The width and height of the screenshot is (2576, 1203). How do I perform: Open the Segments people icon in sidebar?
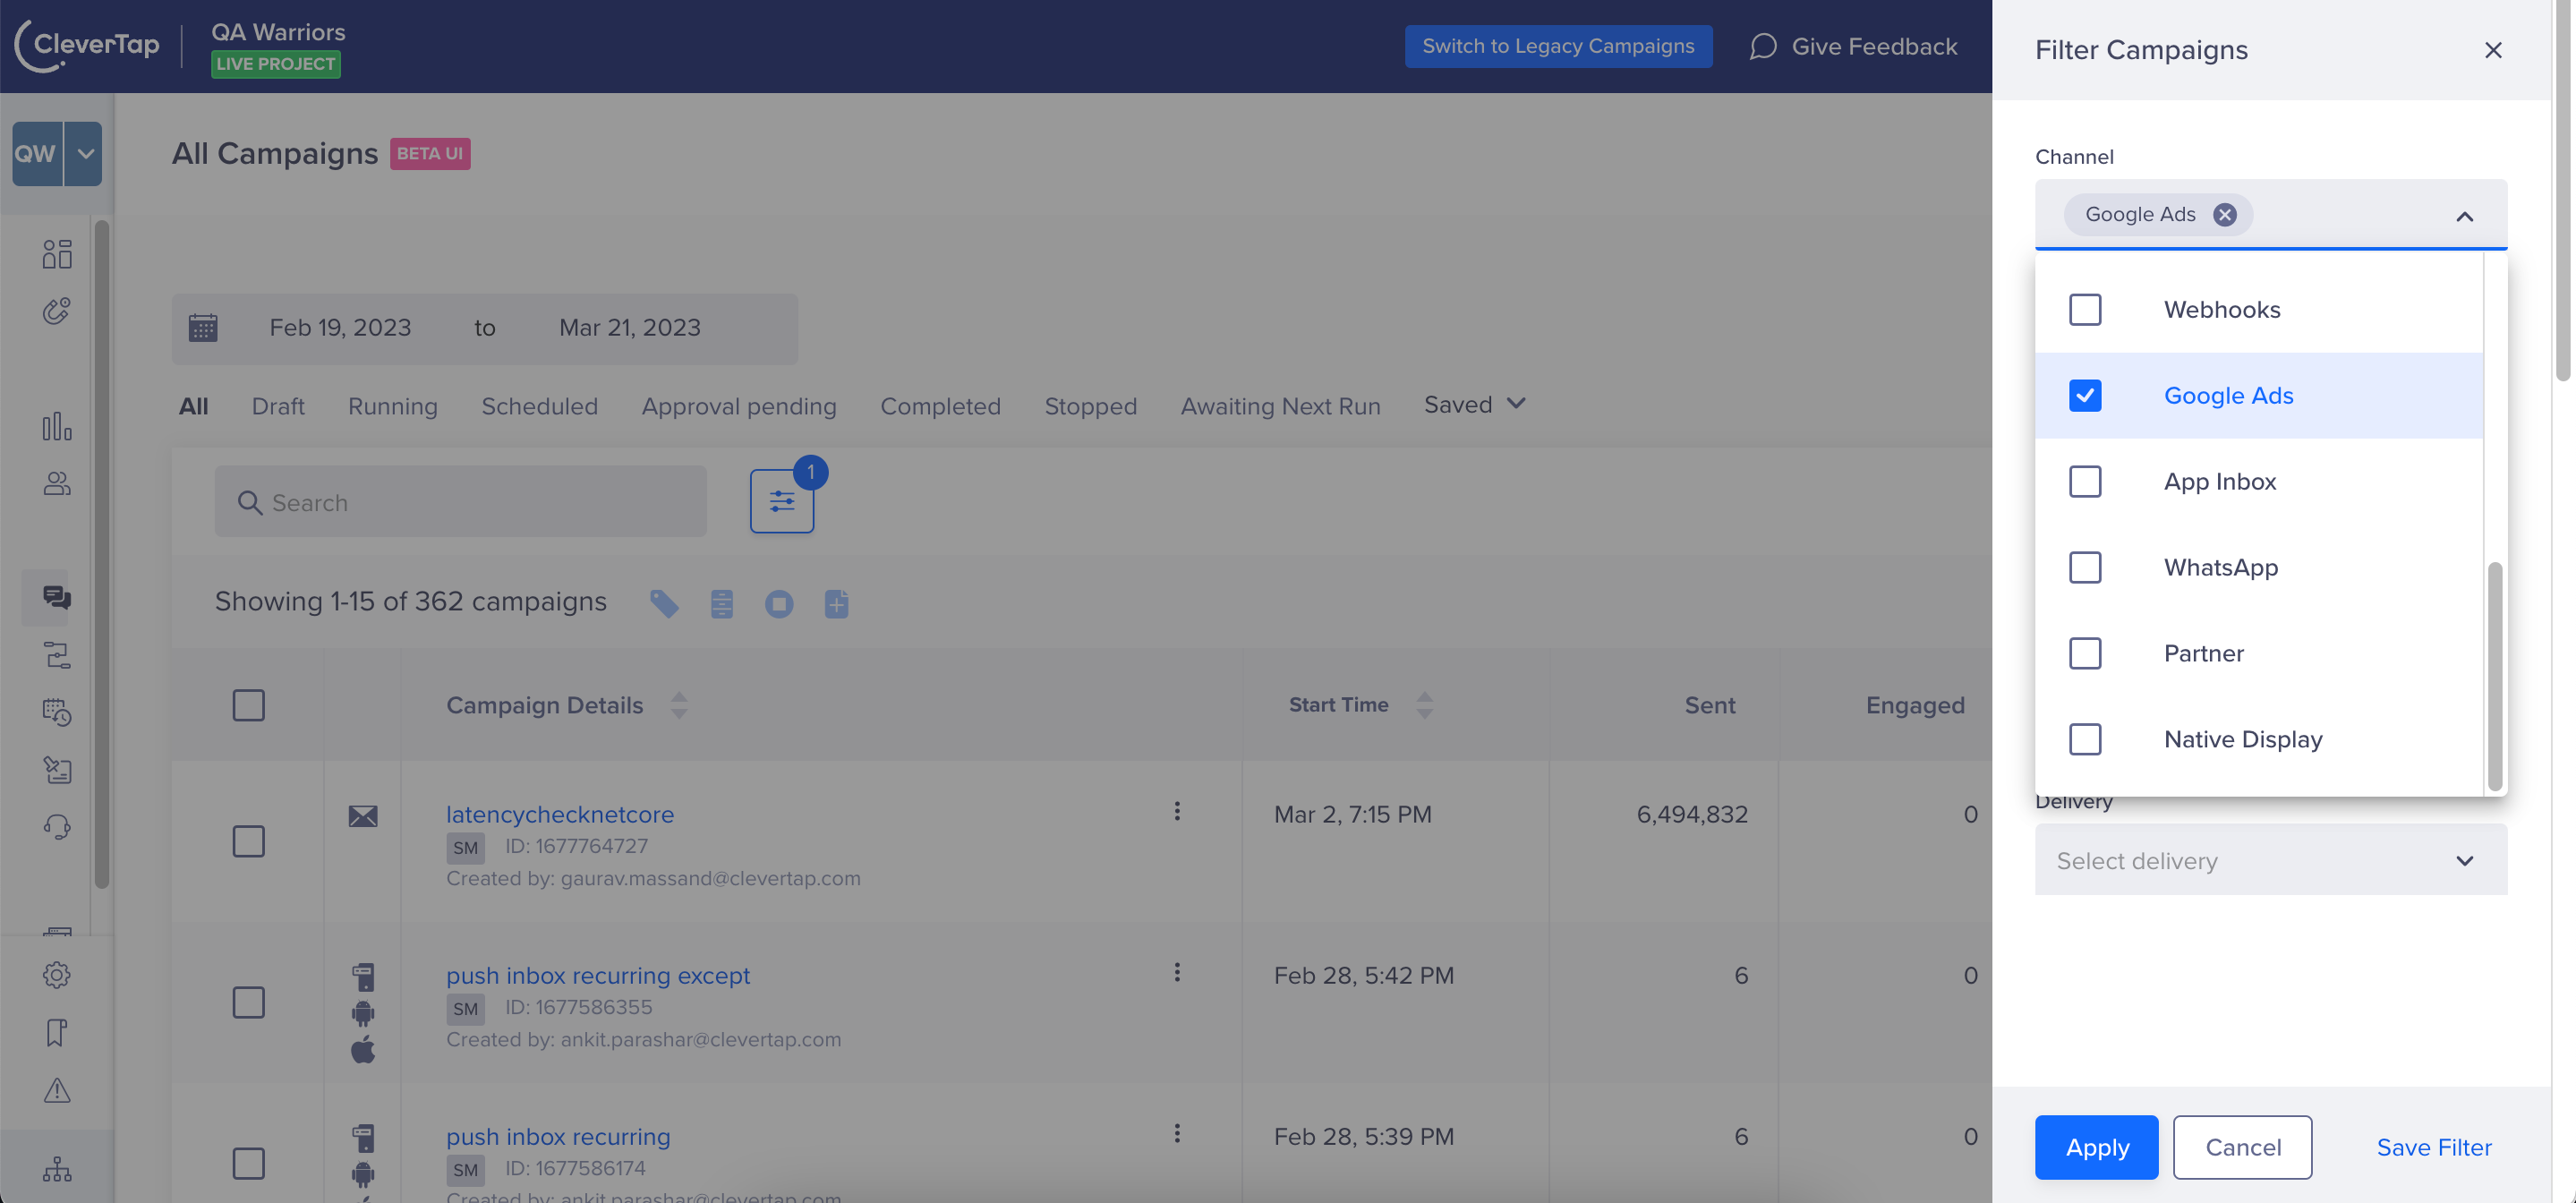(x=57, y=484)
